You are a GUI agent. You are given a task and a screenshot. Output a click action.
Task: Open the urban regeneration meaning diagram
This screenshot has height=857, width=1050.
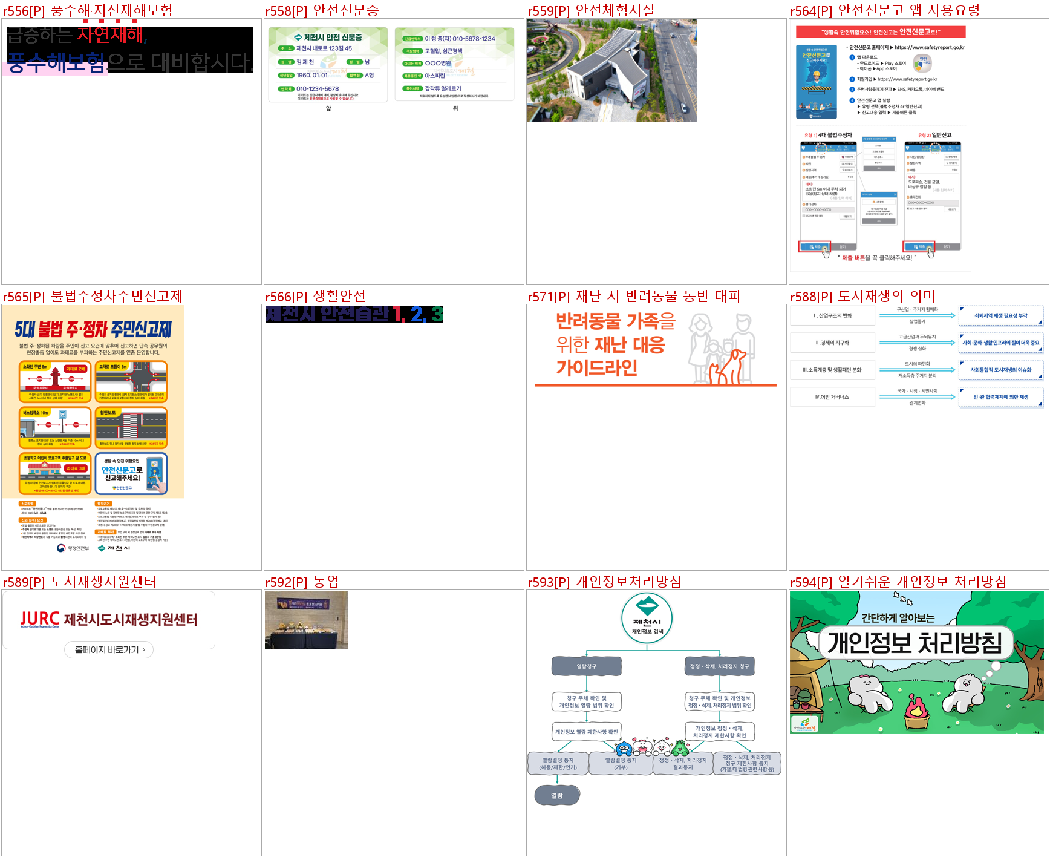917,357
